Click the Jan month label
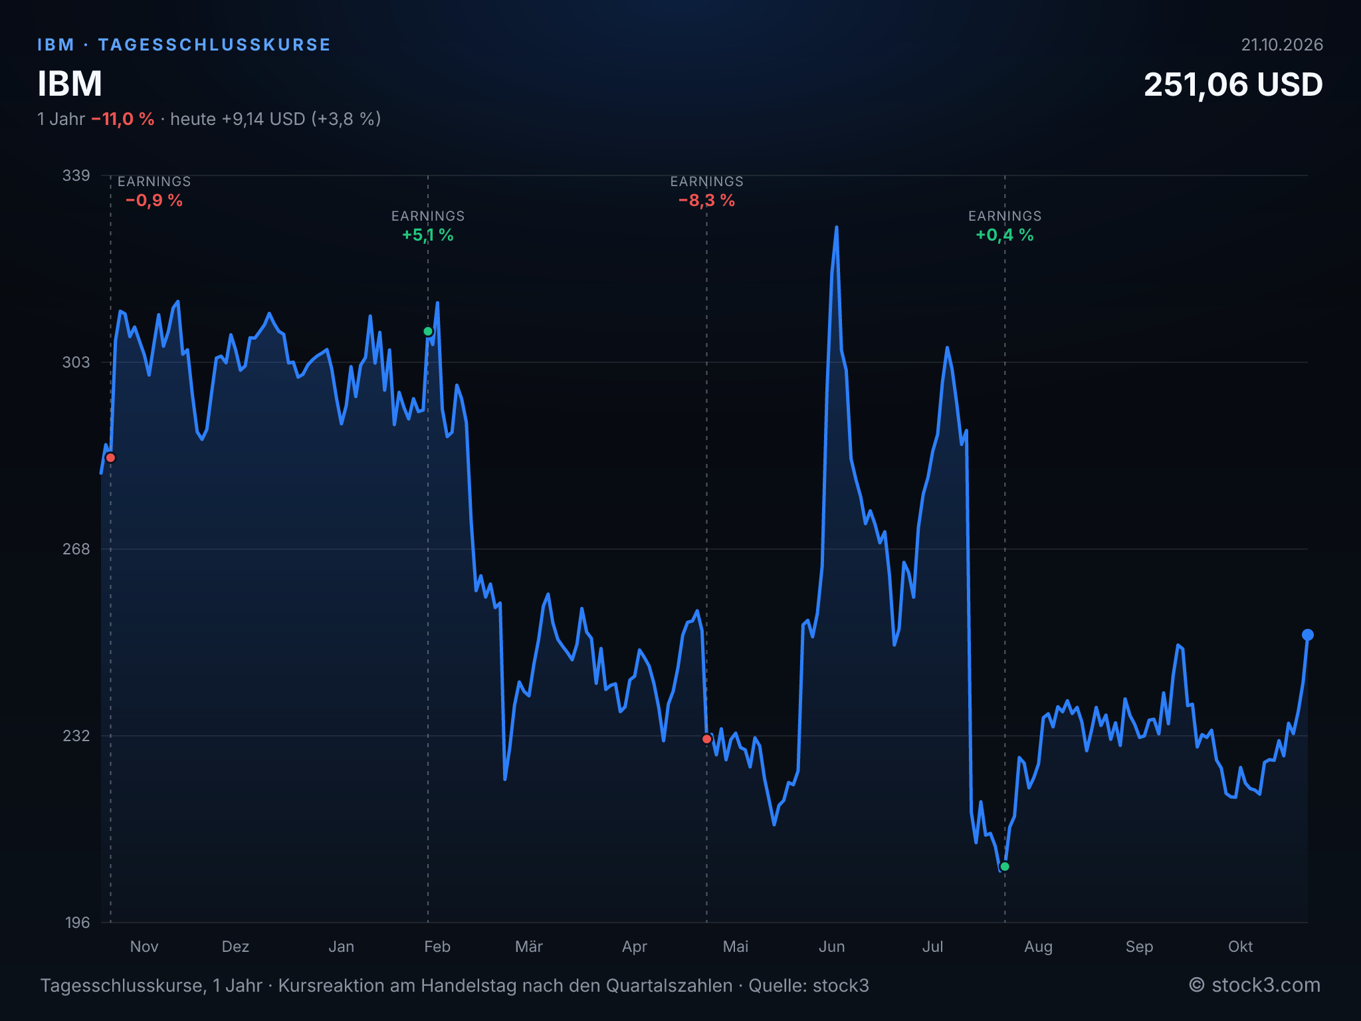The height and width of the screenshot is (1021, 1361). [342, 947]
